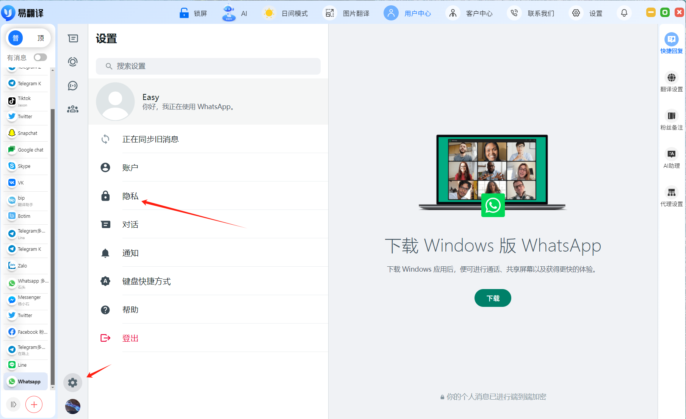Open 隐私 privacy settings
Image resolution: width=686 pixels, height=419 pixels.
tap(208, 196)
